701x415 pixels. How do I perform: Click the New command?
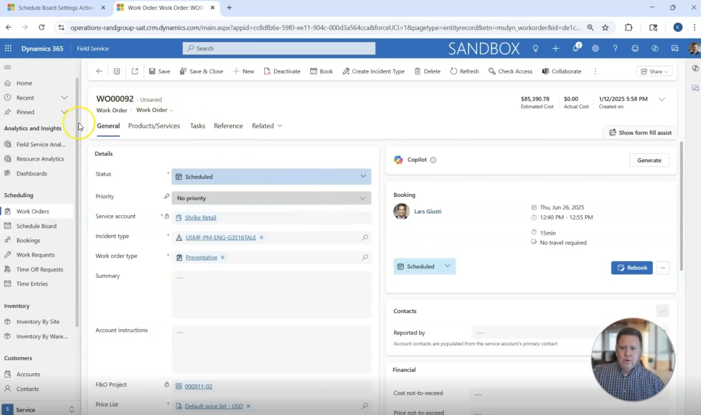point(244,71)
